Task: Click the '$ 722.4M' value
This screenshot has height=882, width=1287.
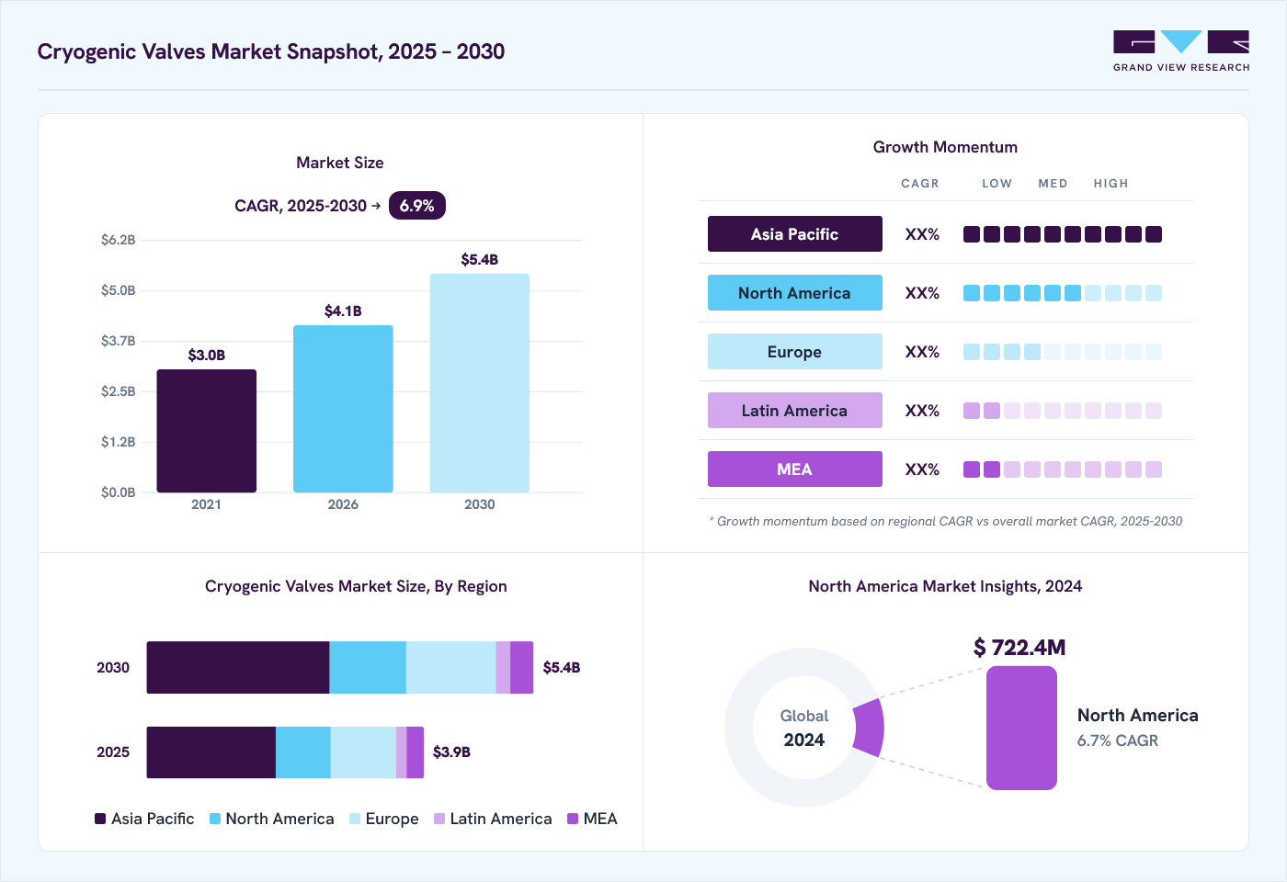Action: click(x=1019, y=648)
